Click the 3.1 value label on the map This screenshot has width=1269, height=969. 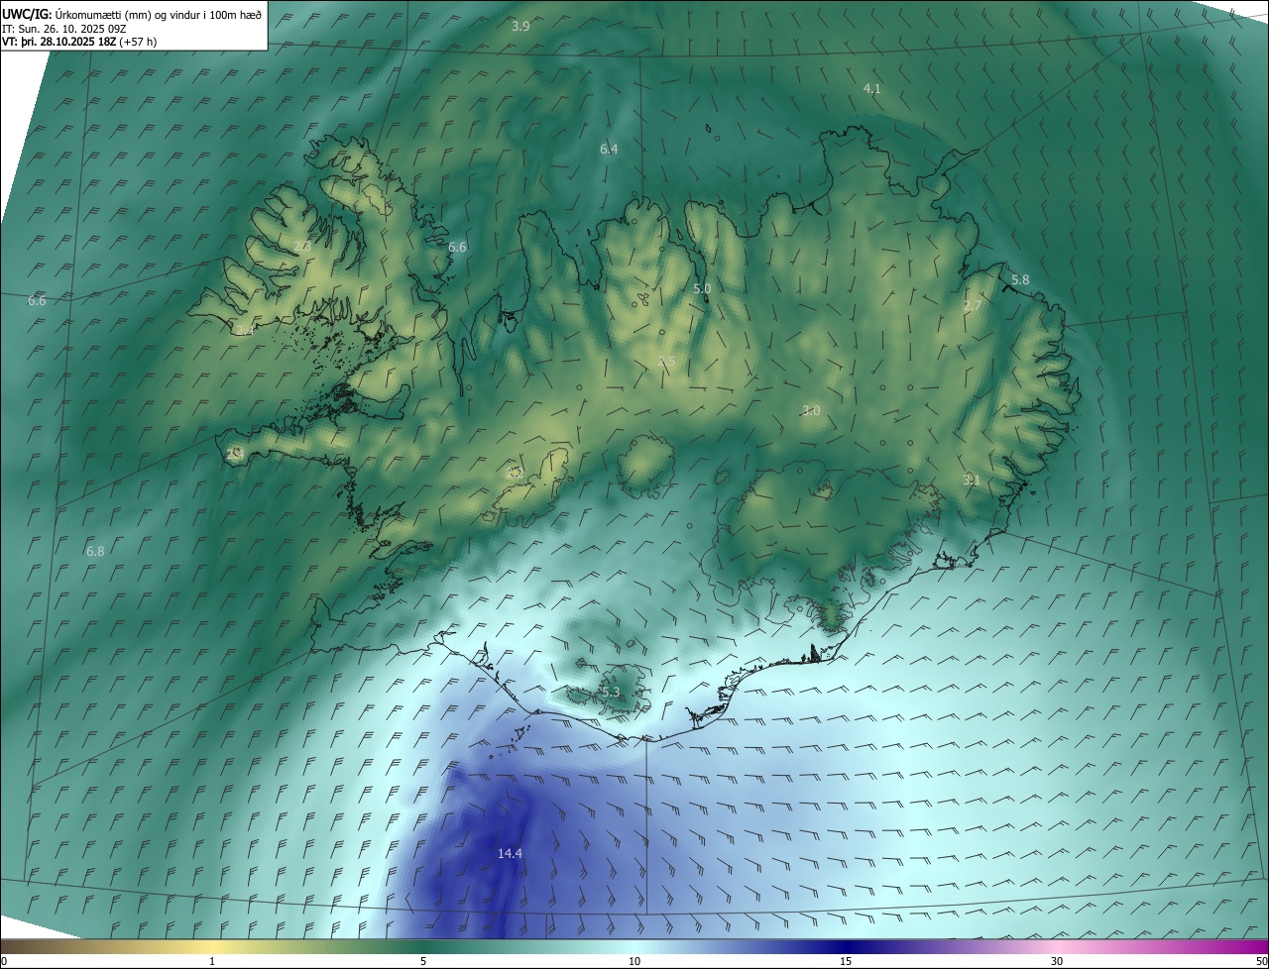coord(972,480)
